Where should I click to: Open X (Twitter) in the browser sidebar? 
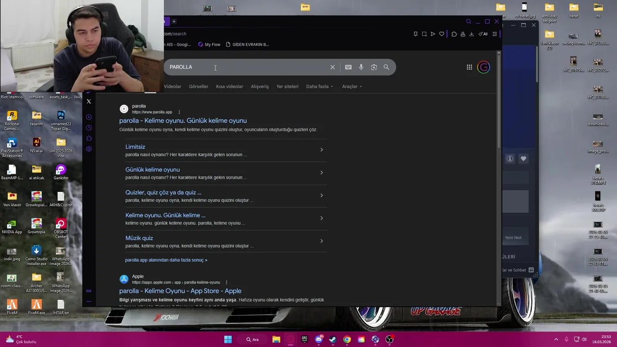click(89, 101)
